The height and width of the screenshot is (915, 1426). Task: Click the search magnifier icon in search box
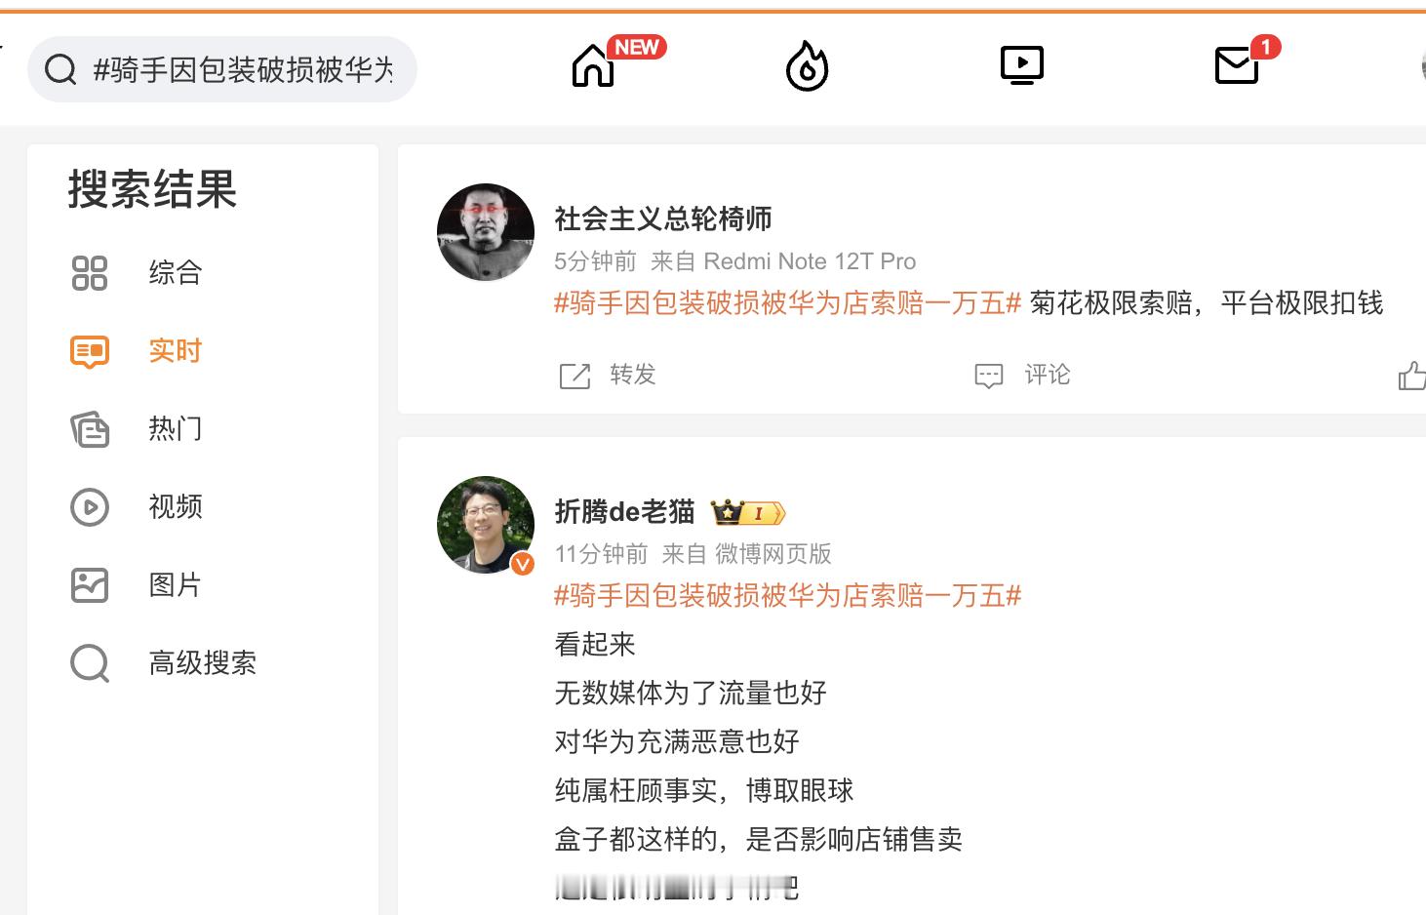60,69
